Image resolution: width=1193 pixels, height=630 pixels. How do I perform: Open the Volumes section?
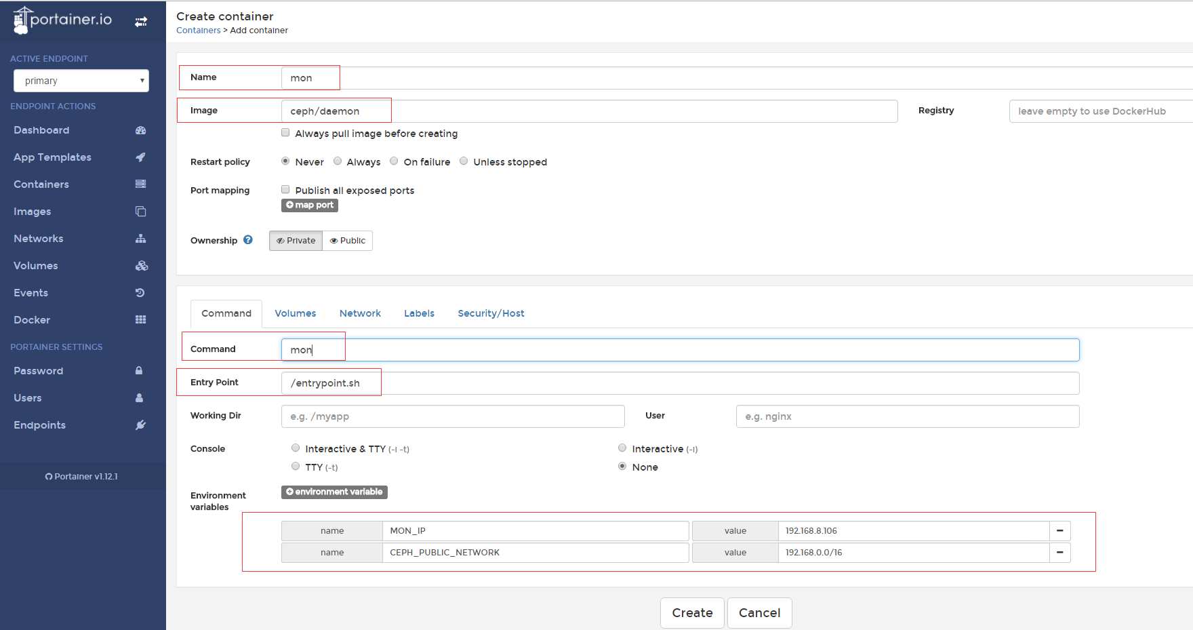tap(35, 265)
